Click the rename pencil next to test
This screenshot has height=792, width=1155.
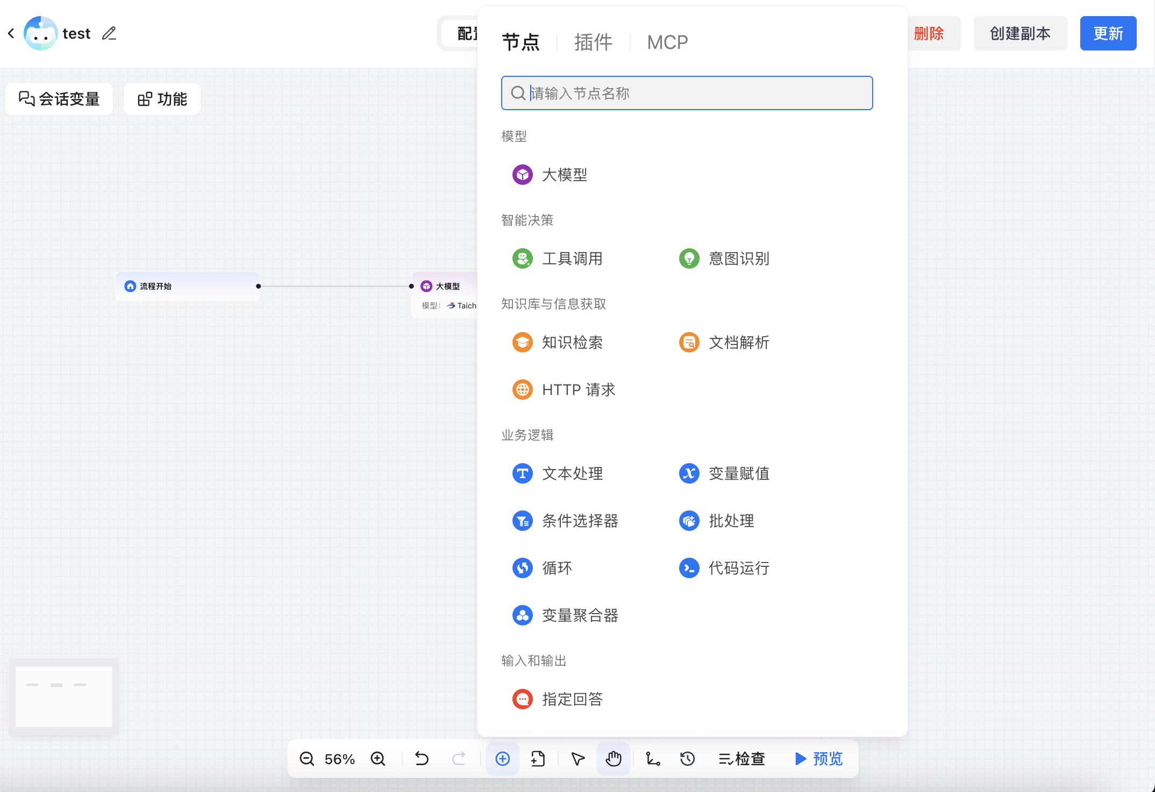click(109, 33)
